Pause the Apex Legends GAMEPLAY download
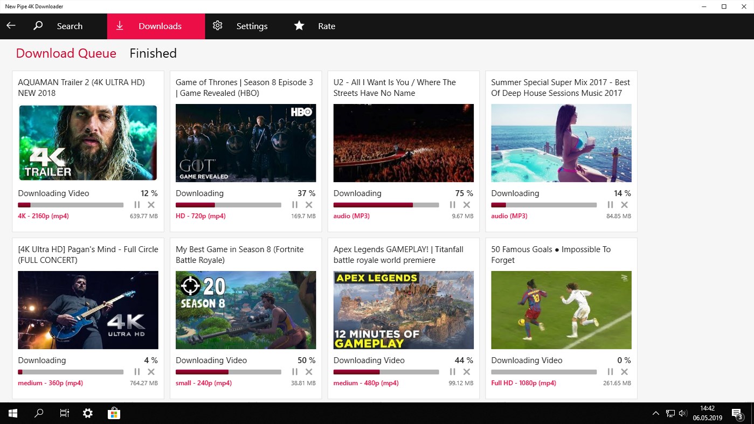Viewport: 754px width, 424px height. coord(453,372)
